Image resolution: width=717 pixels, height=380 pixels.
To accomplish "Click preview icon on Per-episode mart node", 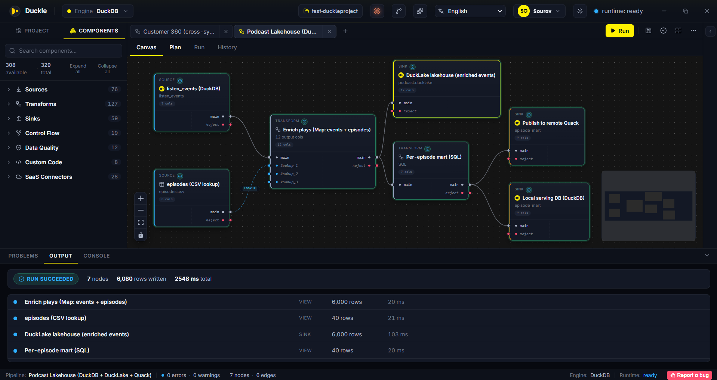I will tap(427, 149).
